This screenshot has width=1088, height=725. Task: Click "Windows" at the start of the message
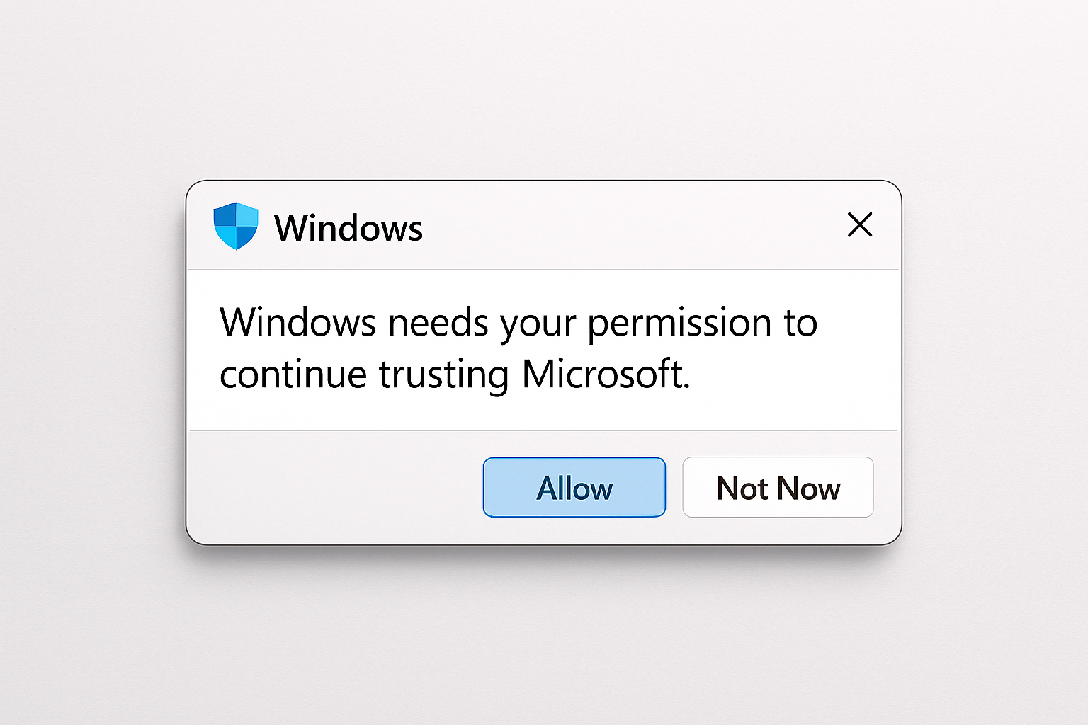pyautogui.click(x=298, y=322)
